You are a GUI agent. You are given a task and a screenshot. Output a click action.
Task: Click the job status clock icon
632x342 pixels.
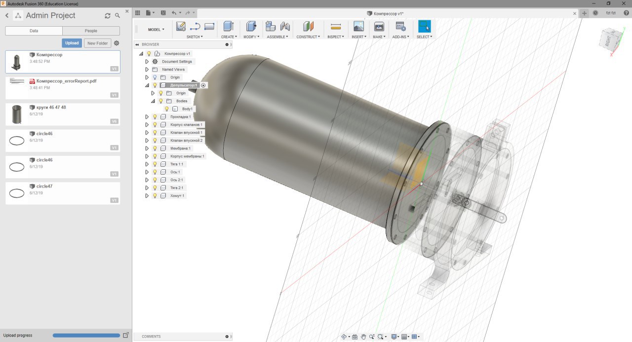(595, 13)
